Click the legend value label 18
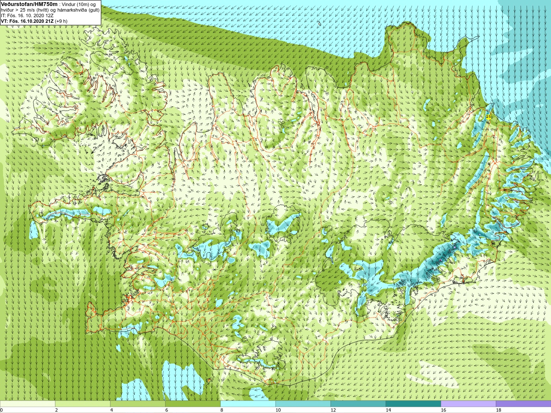 coord(498,410)
